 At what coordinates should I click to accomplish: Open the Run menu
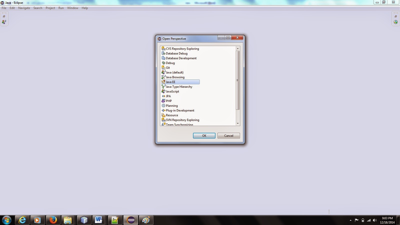click(61, 8)
